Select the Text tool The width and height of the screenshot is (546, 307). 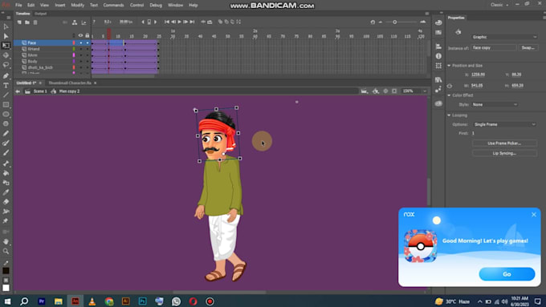[x=6, y=86]
